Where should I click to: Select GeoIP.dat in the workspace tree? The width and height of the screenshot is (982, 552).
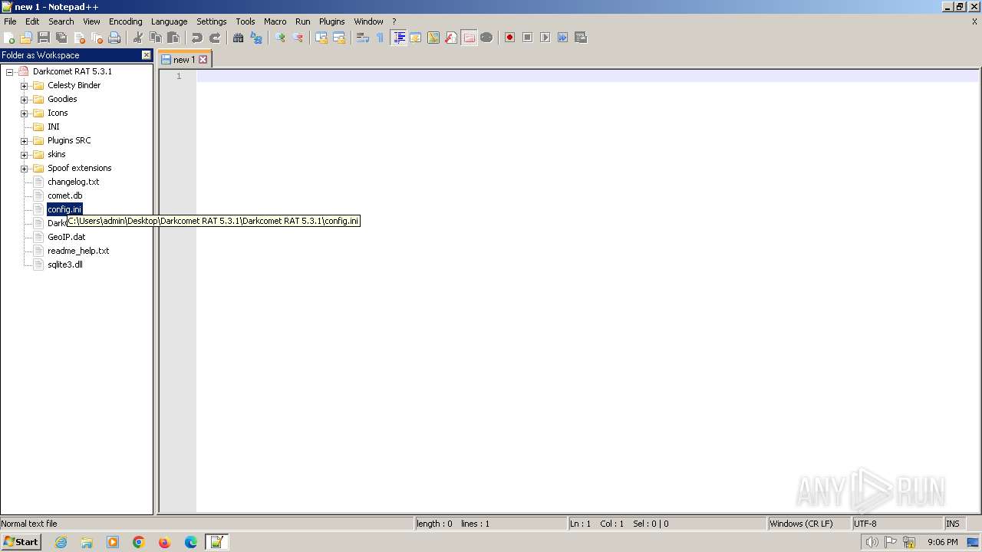pos(66,237)
